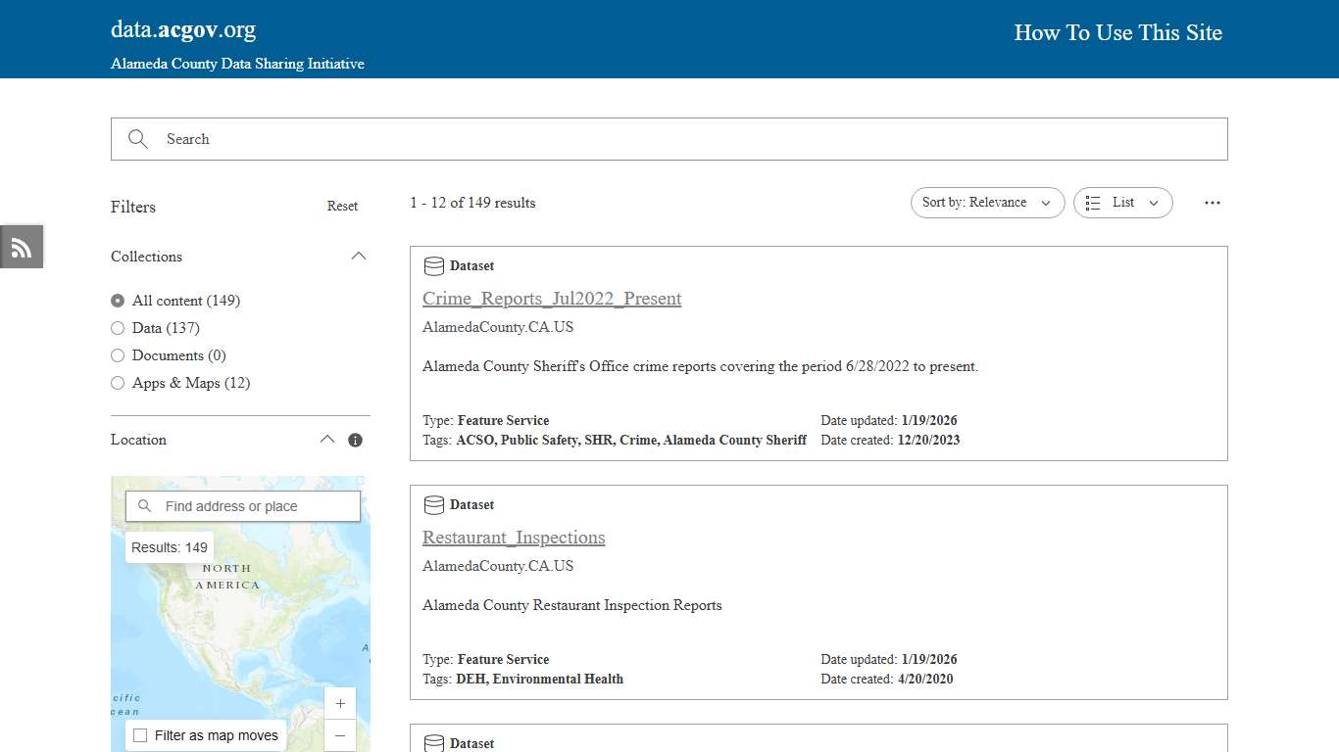Click the map's address search magnifier icon
1339x752 pixels.
pyautogui.click(x=144, y=505)
